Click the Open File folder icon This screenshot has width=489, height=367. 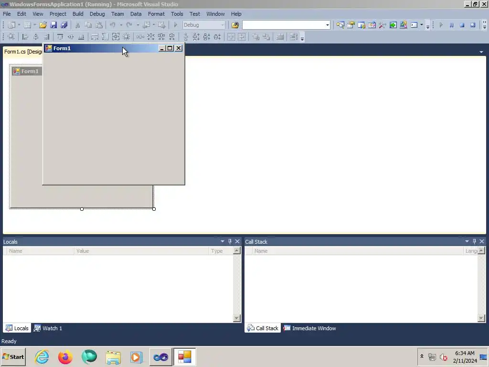click(x=43, y=25)
